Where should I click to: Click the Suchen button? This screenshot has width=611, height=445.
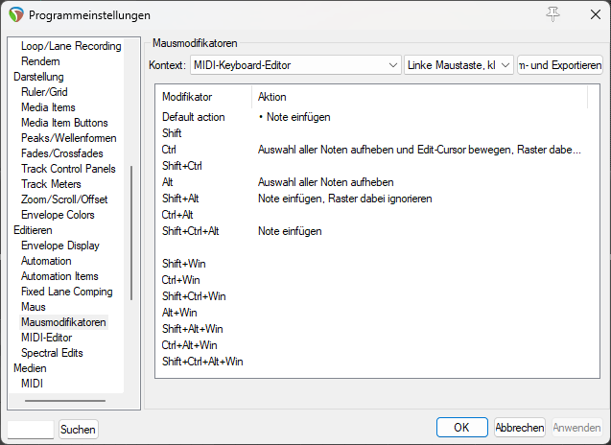click(78, 430)
